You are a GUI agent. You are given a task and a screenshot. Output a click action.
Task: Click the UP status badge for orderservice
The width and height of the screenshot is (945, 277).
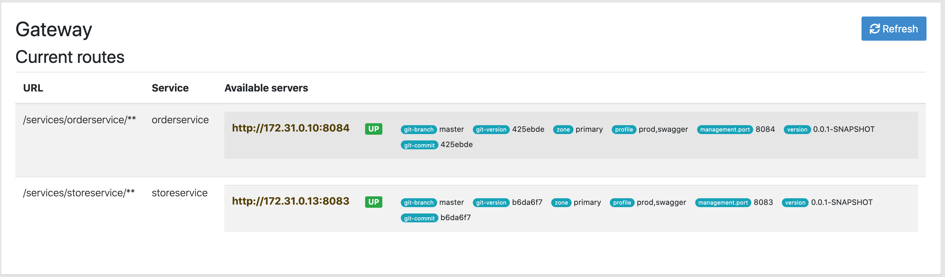click(373, 129)
